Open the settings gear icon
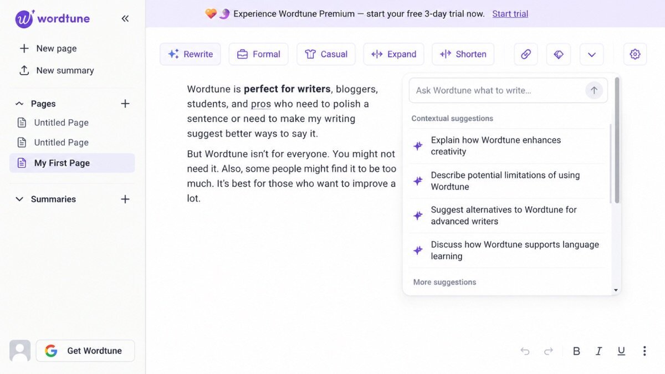665x374 pixels. [635, 54]
